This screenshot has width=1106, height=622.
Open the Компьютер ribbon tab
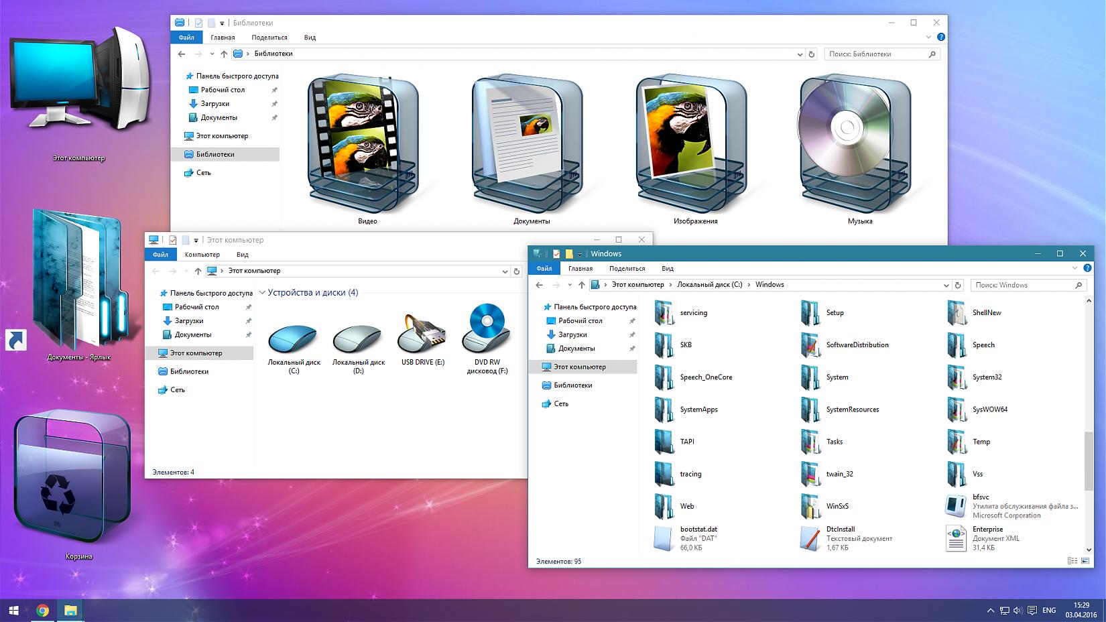(202, 255)
